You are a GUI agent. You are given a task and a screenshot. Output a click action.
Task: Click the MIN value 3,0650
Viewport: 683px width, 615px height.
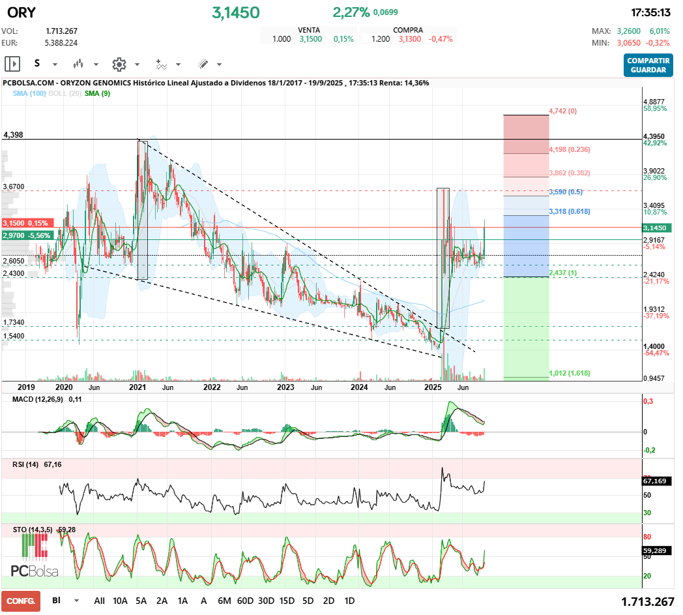(x=628, y=43)
